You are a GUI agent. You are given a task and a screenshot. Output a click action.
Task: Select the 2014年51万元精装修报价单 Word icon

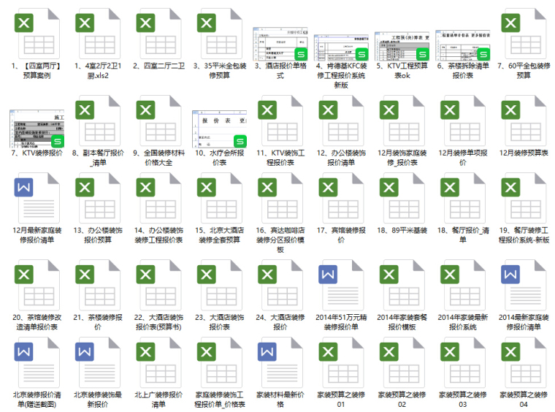point(341,286)
